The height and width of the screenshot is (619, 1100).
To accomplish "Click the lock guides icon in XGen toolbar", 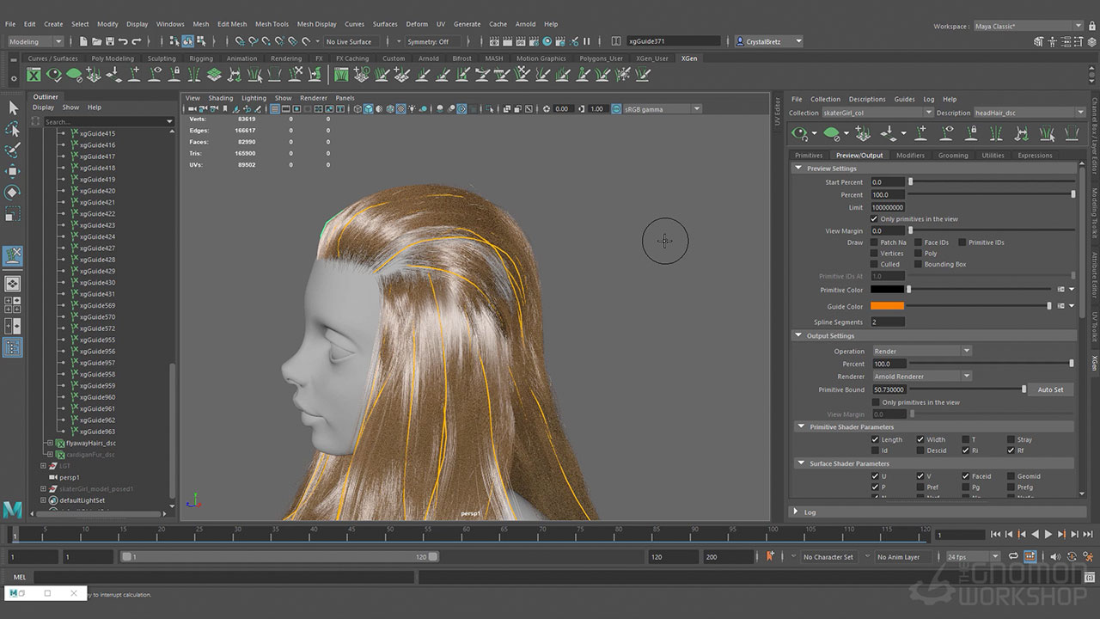I will [x=971, y=132].
